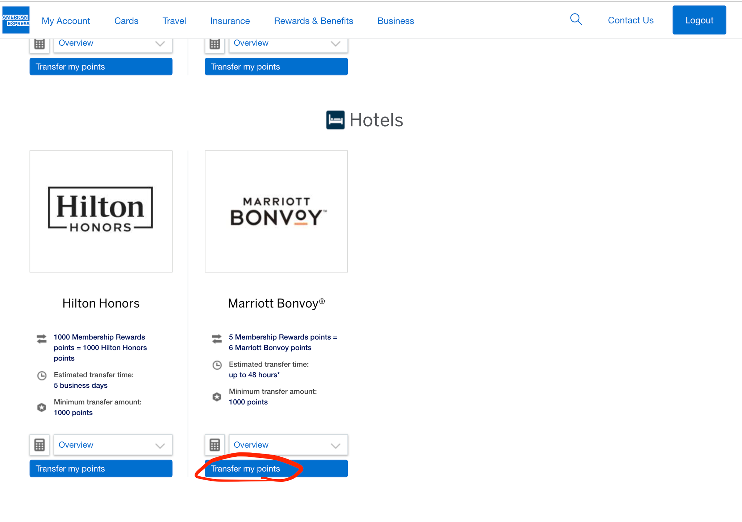Open the Business menu

[x=396, y=21]
